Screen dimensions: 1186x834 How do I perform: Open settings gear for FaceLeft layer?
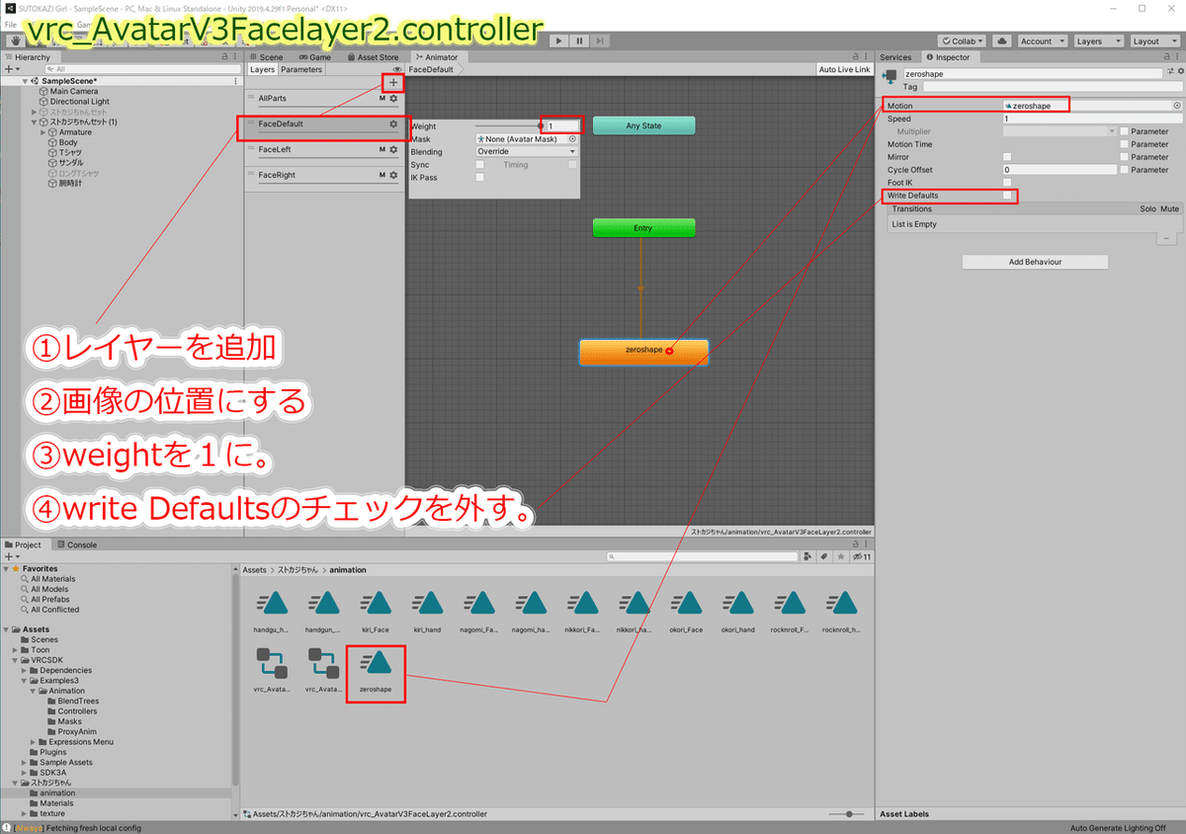pyautogui.click(x=393, y=149)
